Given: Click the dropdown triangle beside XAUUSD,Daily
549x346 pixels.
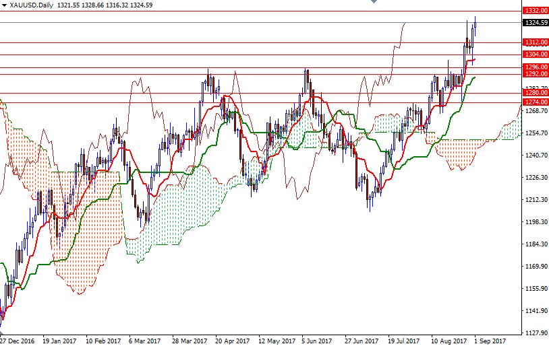Looking at the screenshot, I should (x=3, y=5).
